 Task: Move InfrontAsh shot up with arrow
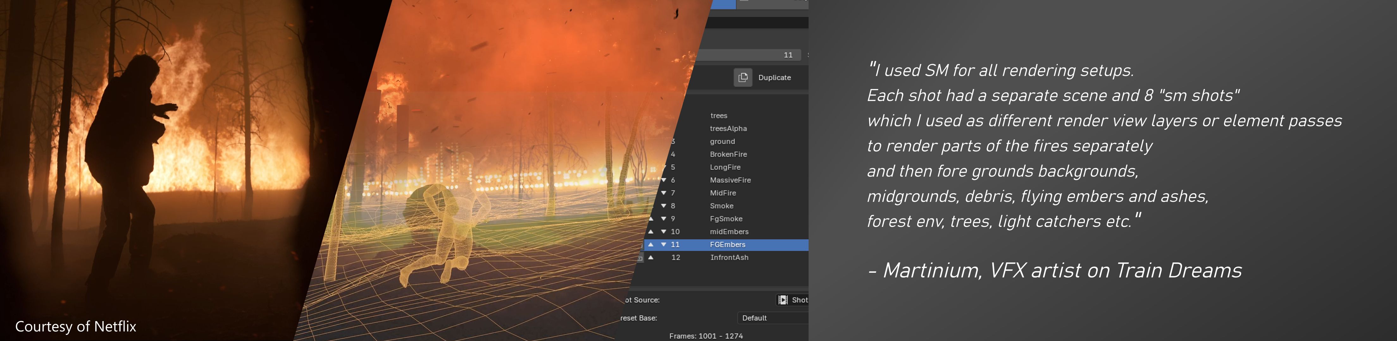click(x=651, y=258)
